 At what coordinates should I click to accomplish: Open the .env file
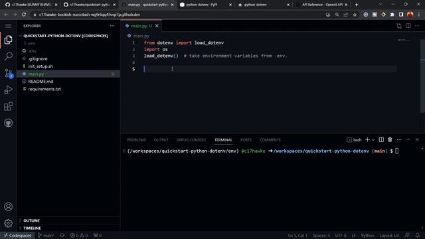pos(68,51)
